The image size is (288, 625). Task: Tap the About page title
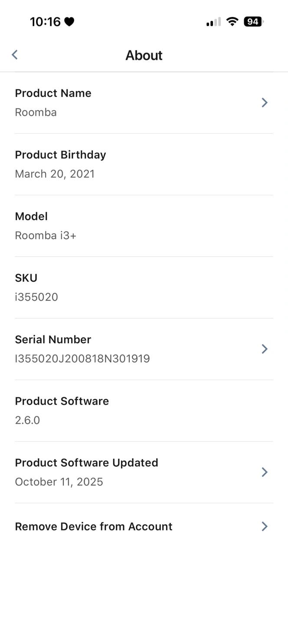click(x=144, y=55)
